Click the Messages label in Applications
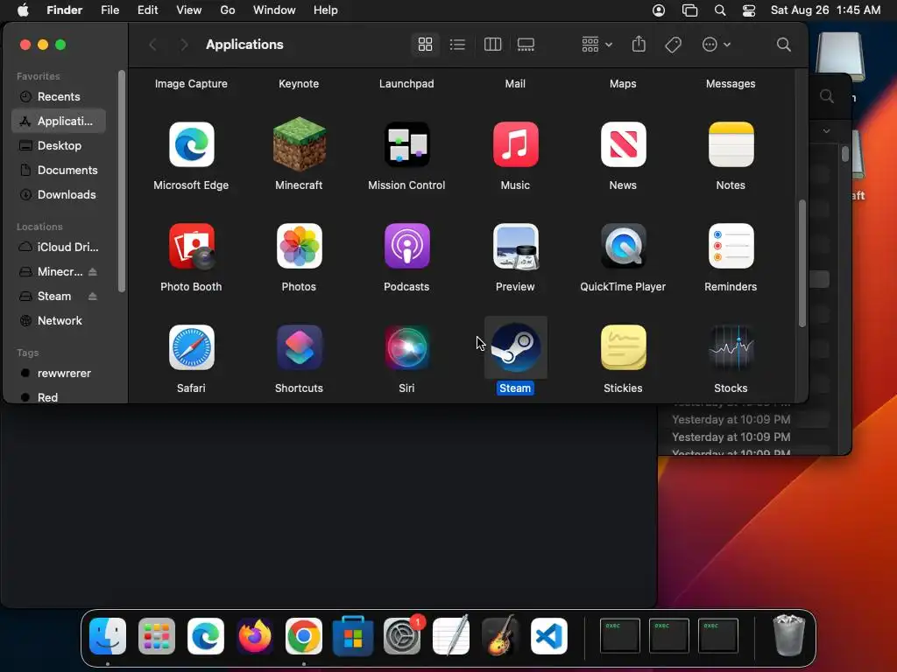Viewport: 897px width, 672px height. tap(731, 83)
